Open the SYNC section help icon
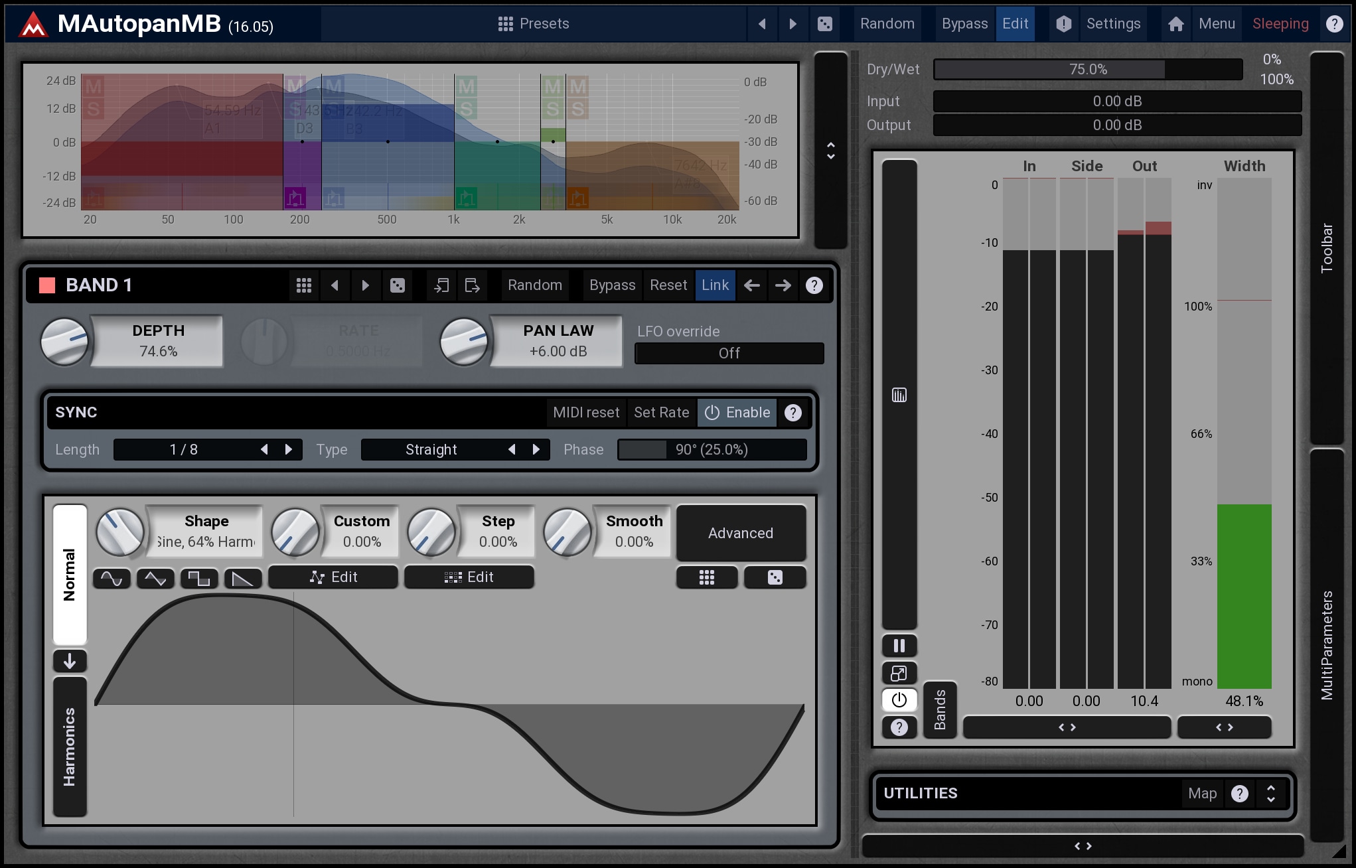 point(792,413)
